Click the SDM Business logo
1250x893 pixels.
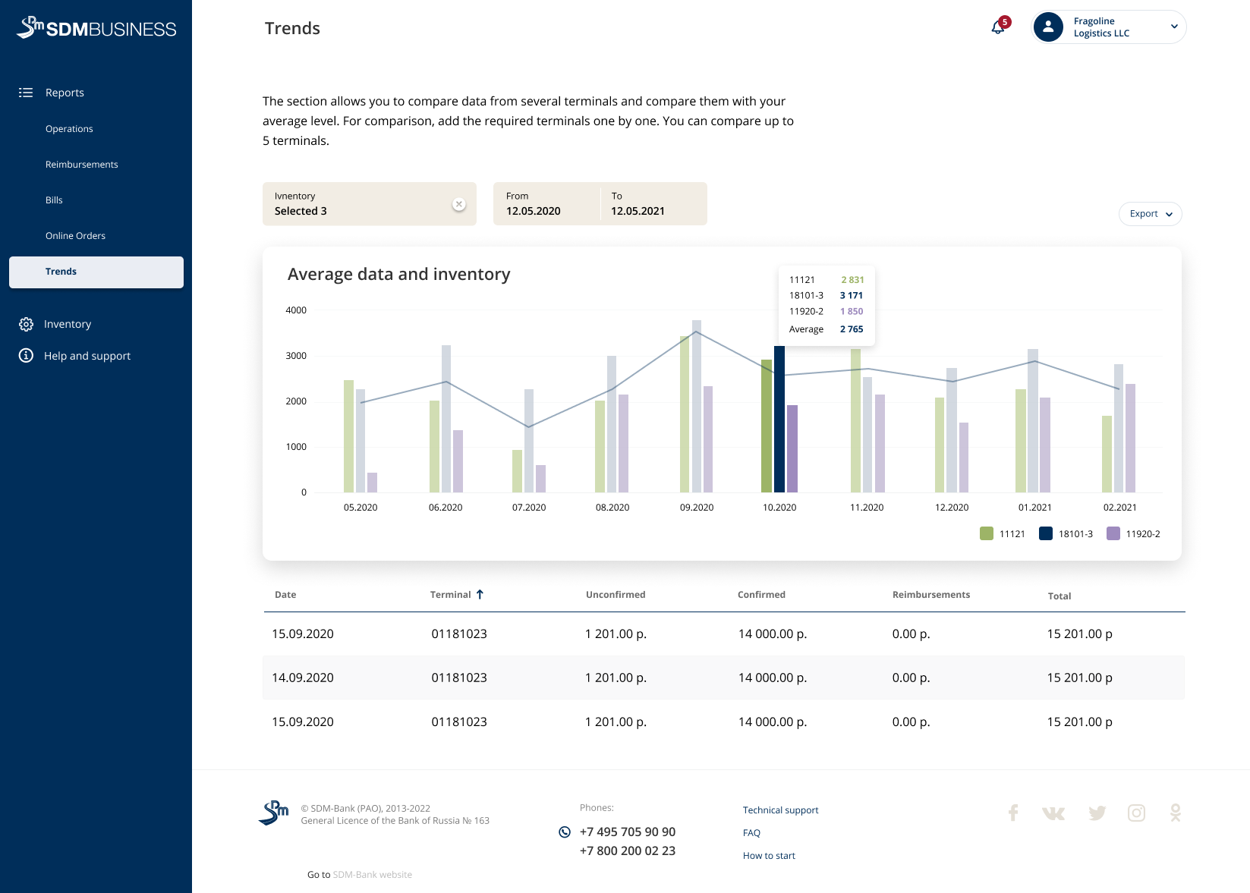96,28
